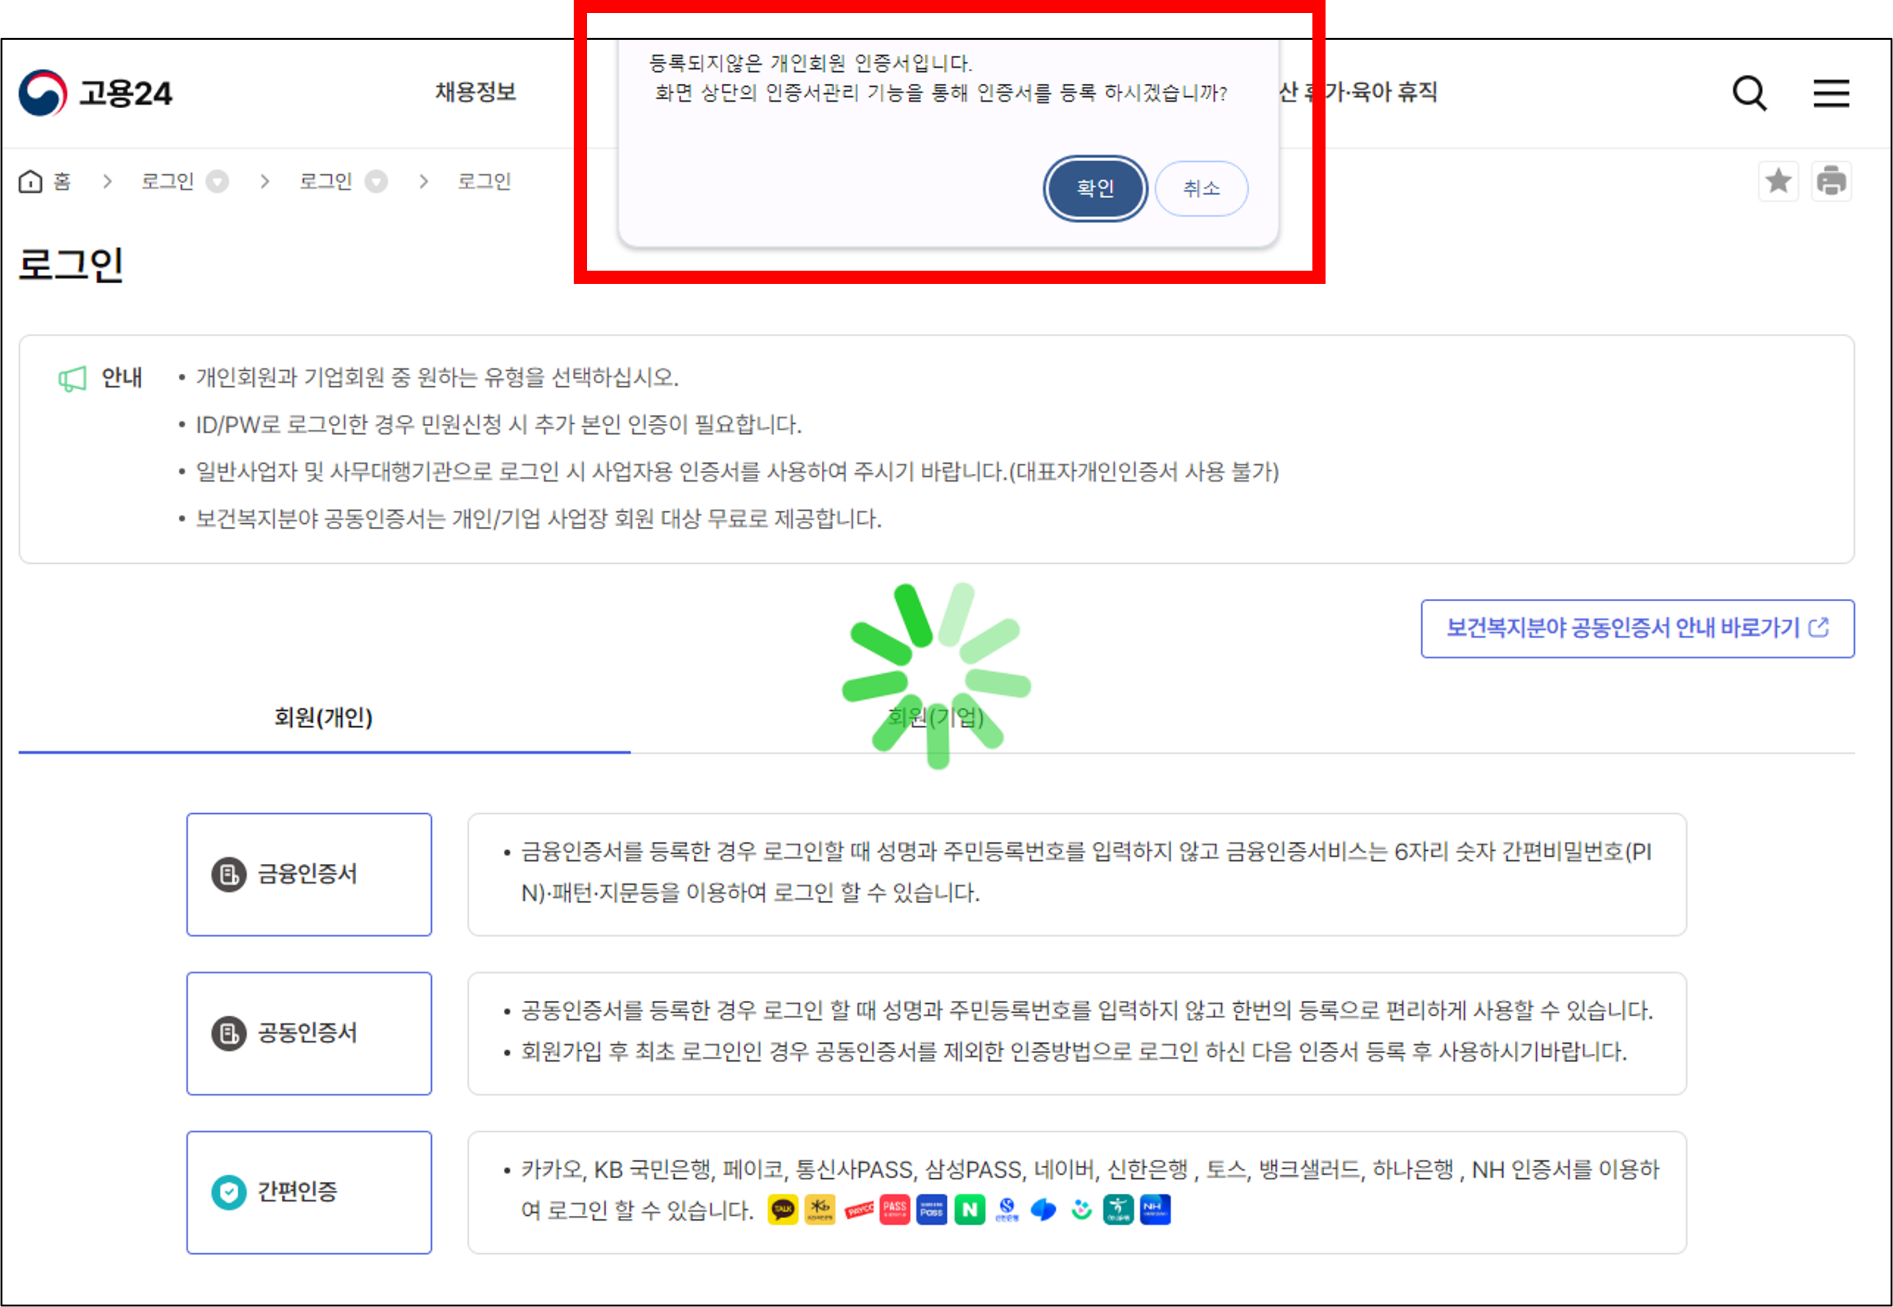The width and height of the screenshot is (1893, 1307).
Task: Open 채용정보 menu item
Action: 475,92
